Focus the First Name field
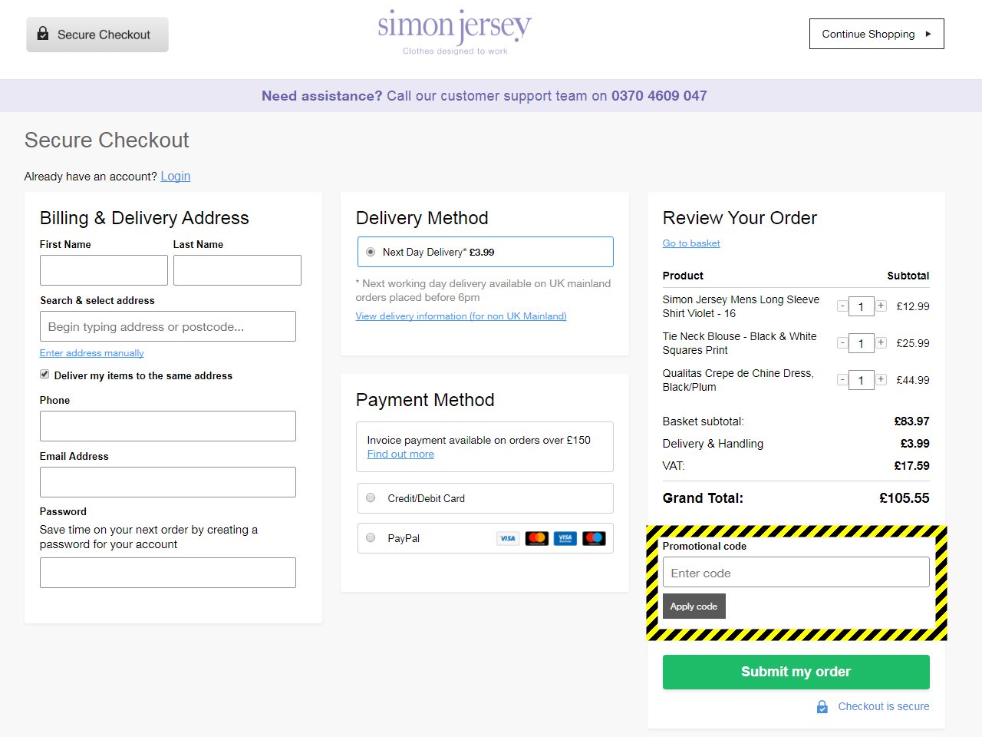The image size is (982, 737). (104, 270)
